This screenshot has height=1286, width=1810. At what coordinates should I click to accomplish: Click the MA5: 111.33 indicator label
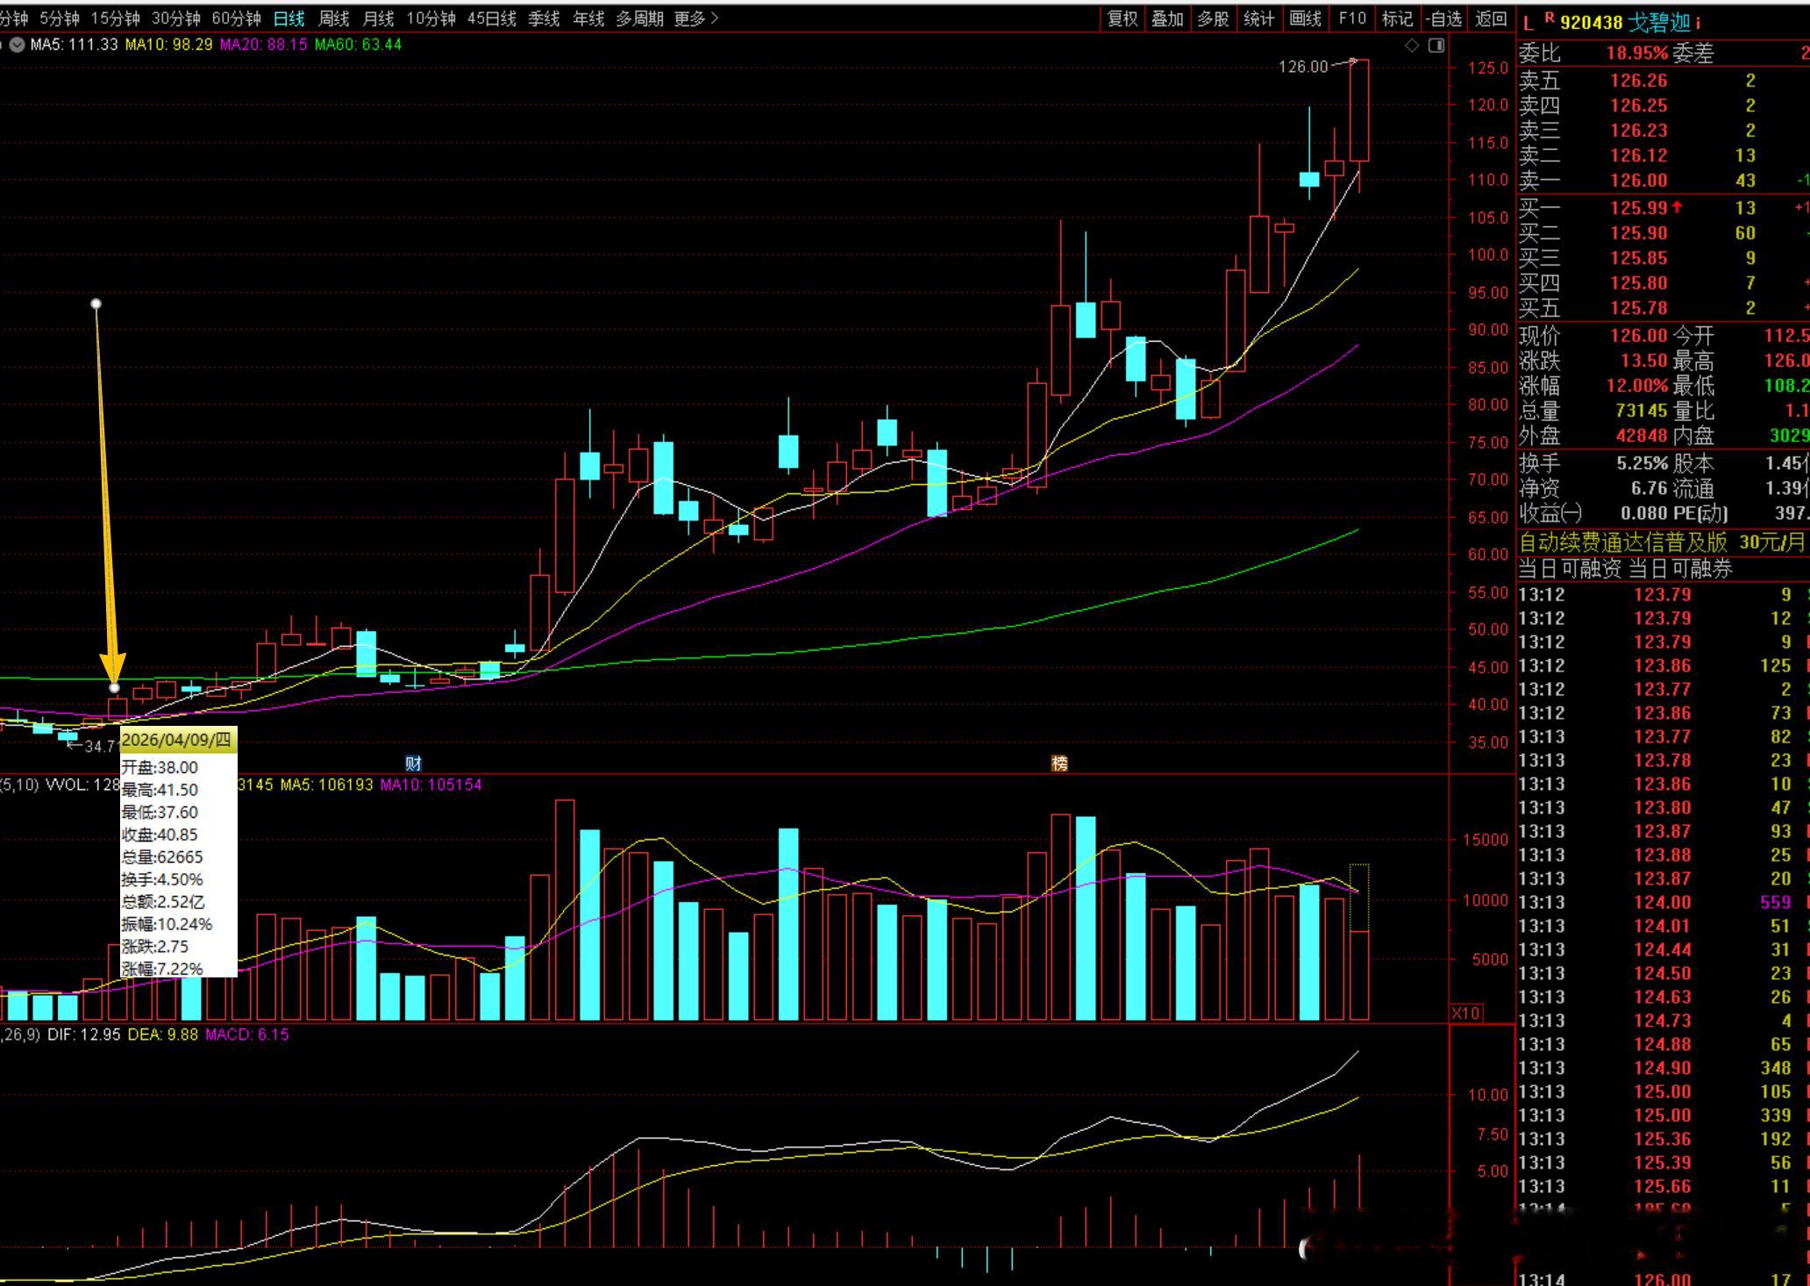[x=74, y=45]
